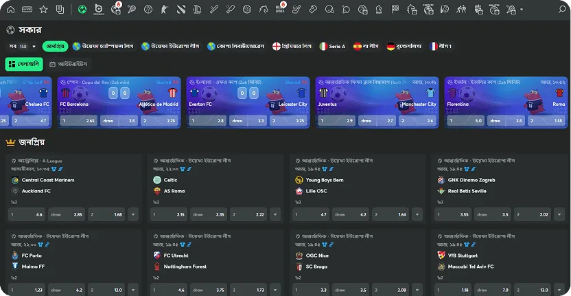Select the ice hockey sport icon
The image size is (571, 296).
coord(296,10)
